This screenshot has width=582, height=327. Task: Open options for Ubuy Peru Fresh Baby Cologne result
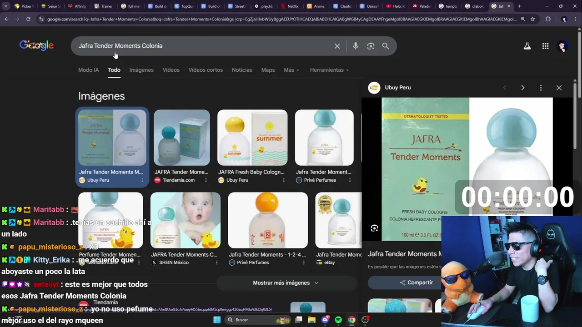pyautogui.click(x=284, y=180)
